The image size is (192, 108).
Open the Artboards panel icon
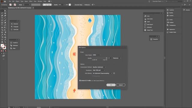[145, 27]
